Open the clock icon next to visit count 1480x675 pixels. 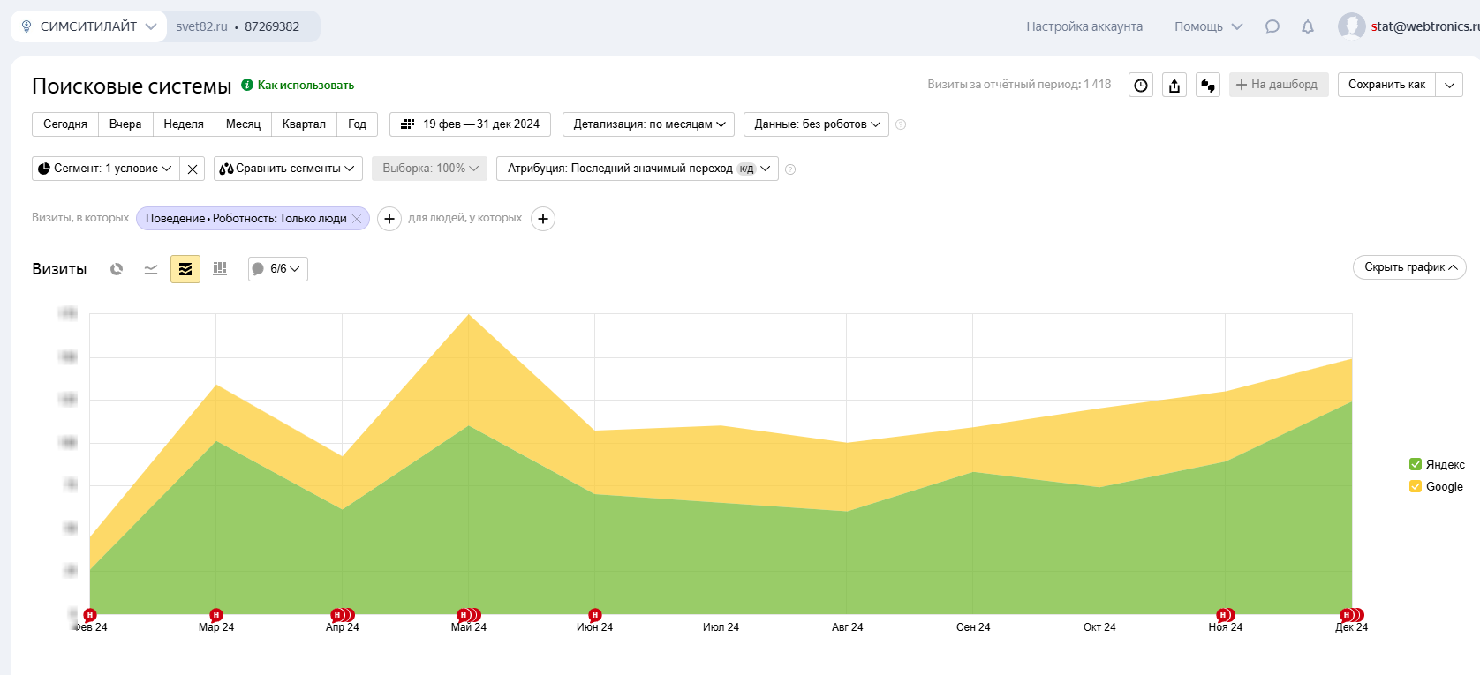(1141, 86)
